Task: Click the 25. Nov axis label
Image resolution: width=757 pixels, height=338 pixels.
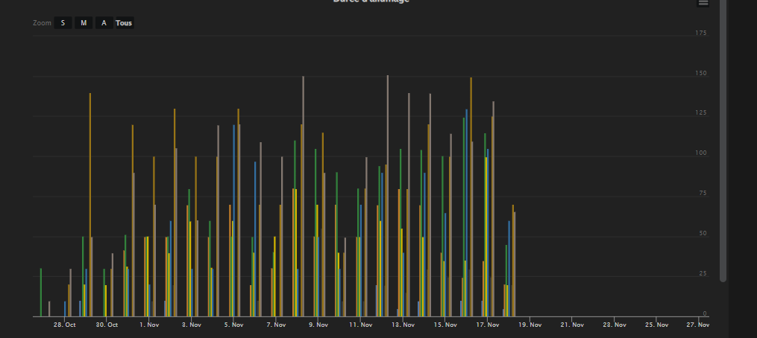Action: click(x=656, y=325)
